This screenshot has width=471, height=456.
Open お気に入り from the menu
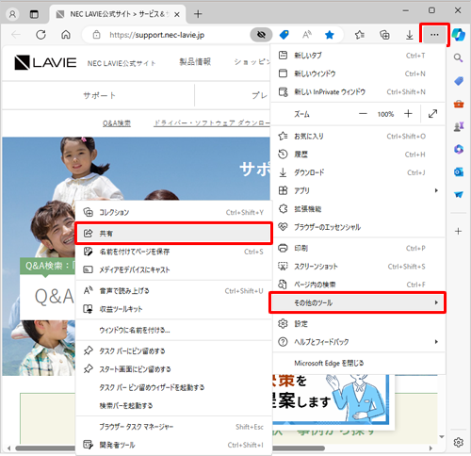[x=358, y=137]
